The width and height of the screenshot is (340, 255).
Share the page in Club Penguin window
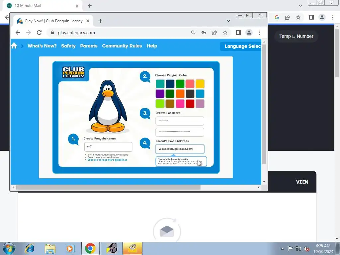pos(214,33)
